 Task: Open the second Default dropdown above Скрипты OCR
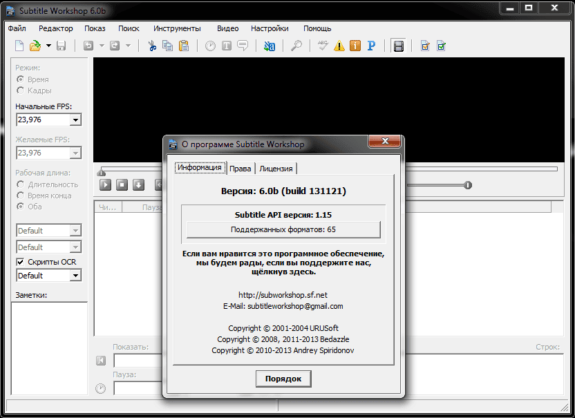75,247
